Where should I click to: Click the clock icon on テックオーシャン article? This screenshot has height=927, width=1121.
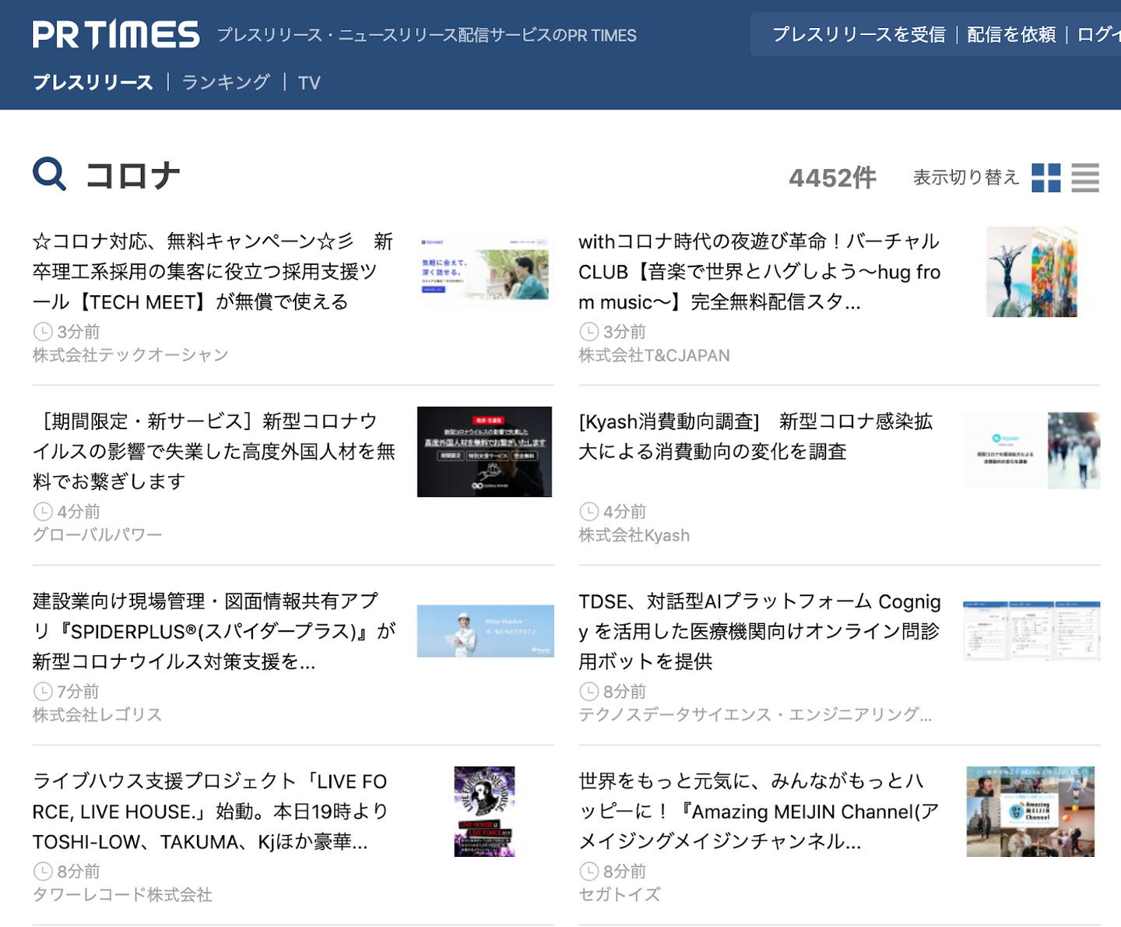coord(43,332)
